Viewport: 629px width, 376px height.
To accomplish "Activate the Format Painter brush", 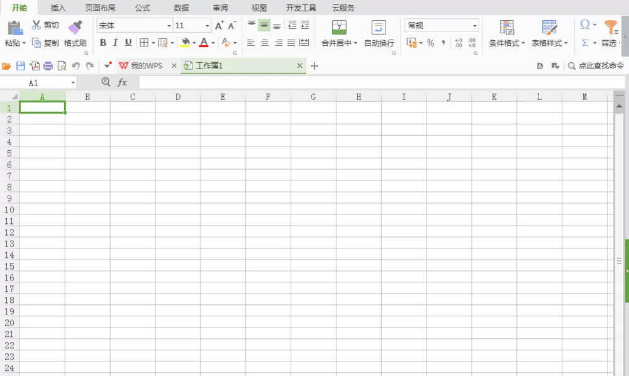I will [75, 27].
